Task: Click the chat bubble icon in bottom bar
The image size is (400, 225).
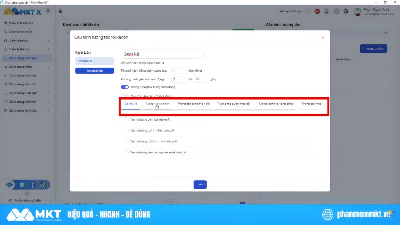Action: click(22, 185)
